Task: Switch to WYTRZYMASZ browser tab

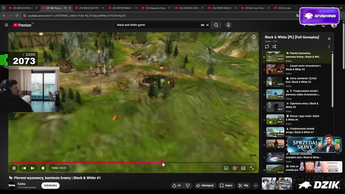Action: coord(123,8)
